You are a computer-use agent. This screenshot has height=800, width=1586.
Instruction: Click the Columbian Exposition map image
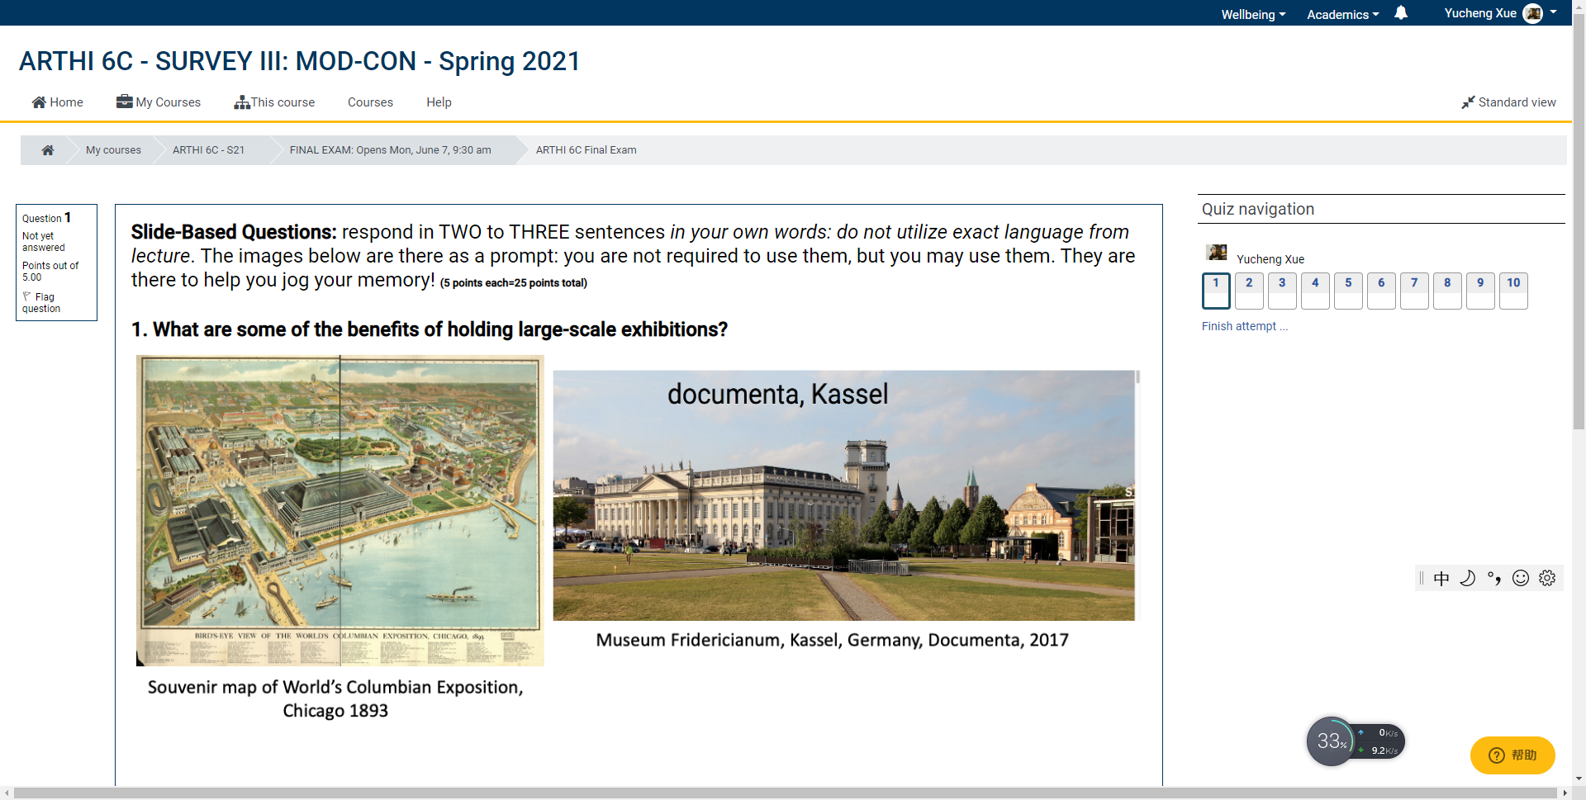340,510
